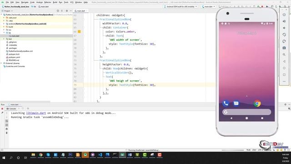
Task: Click the amber color swatch in the editor gutter
Action: pyautogui.click(x=79, y=31)
